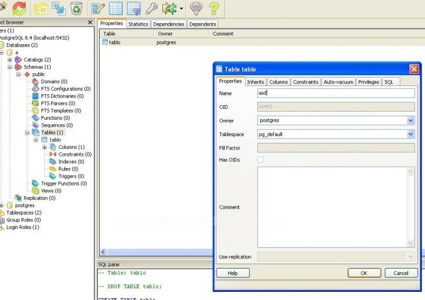
Task: Expand the Columns (1) node
Action: (x=44, y=147)
